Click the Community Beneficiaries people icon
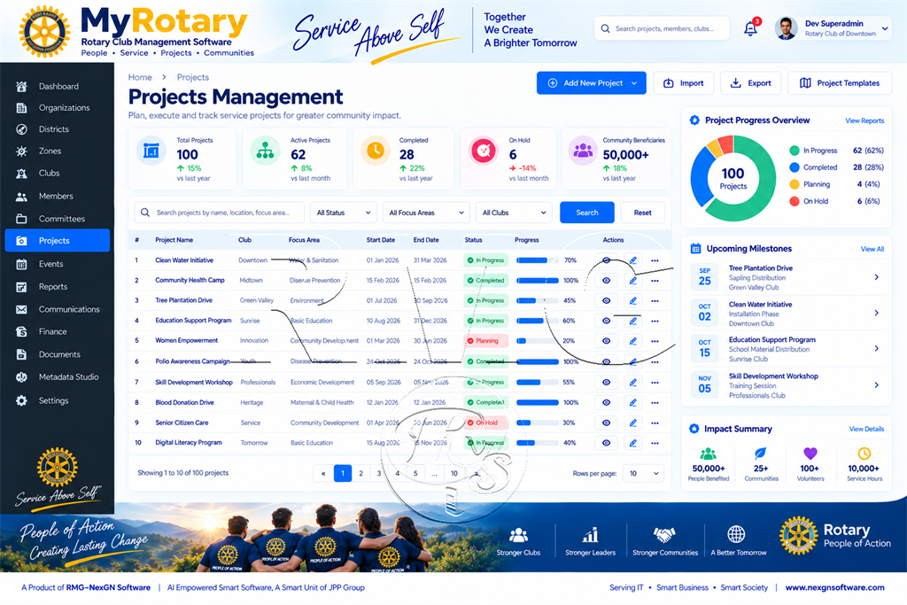The image size is (907, 605). [x=583, y=151]
